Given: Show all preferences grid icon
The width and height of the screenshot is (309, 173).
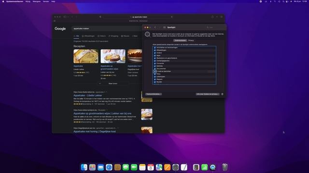Looking at the screenshot, I should pos(164,27).
